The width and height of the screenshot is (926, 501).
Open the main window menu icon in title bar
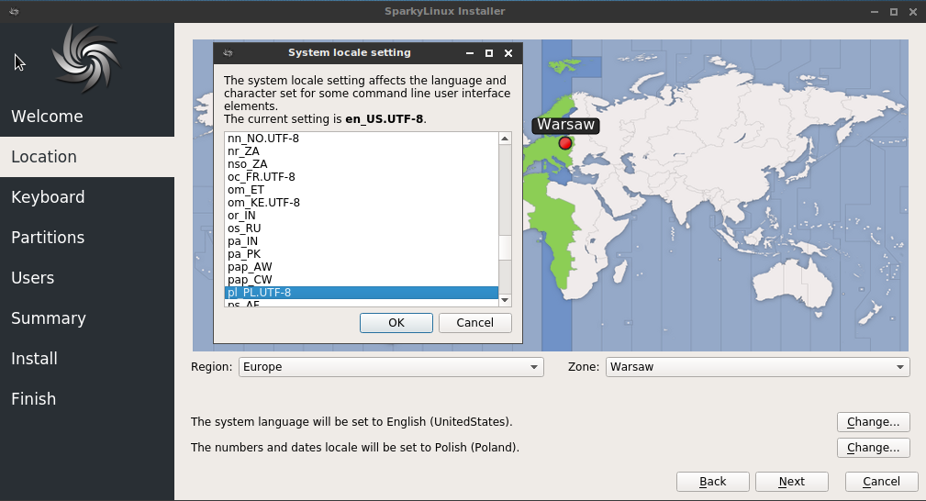(x=14, y=11)
